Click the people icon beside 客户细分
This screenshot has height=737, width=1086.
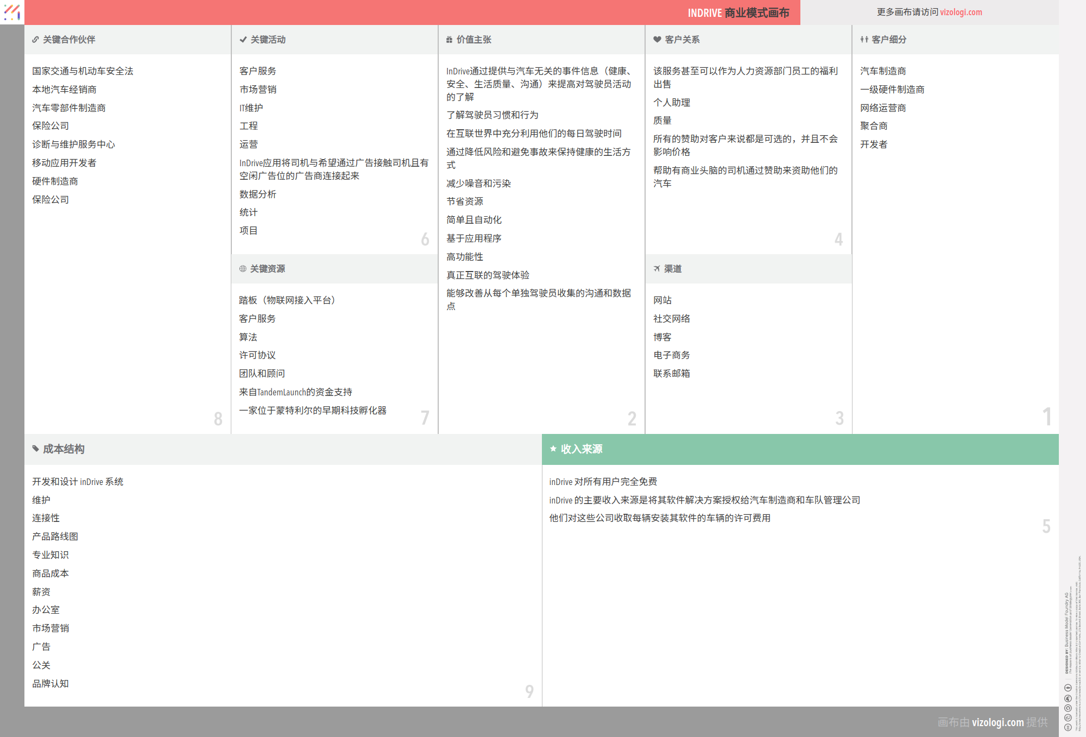pyautogui.click(x=864, y=40)
